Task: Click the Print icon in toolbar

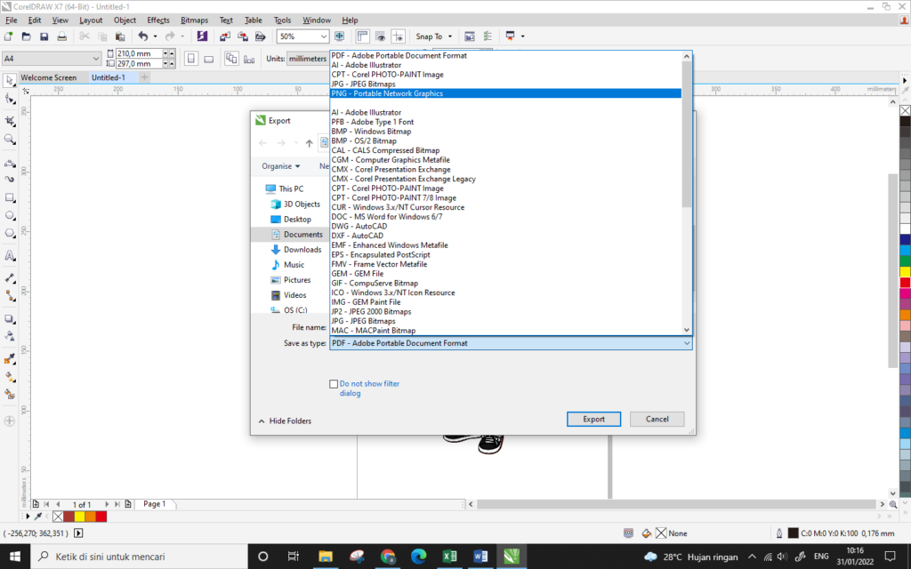Action: point(62,36)
